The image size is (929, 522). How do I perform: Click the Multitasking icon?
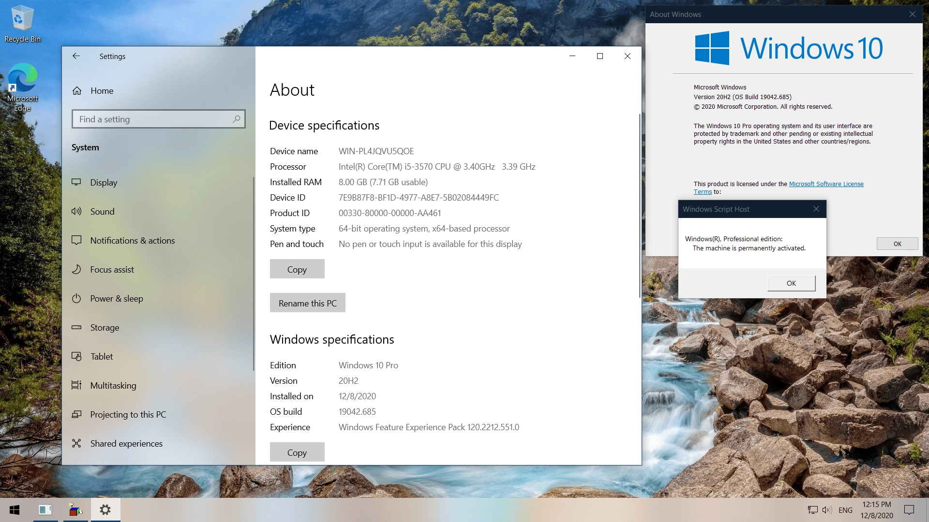click(76, 385)
